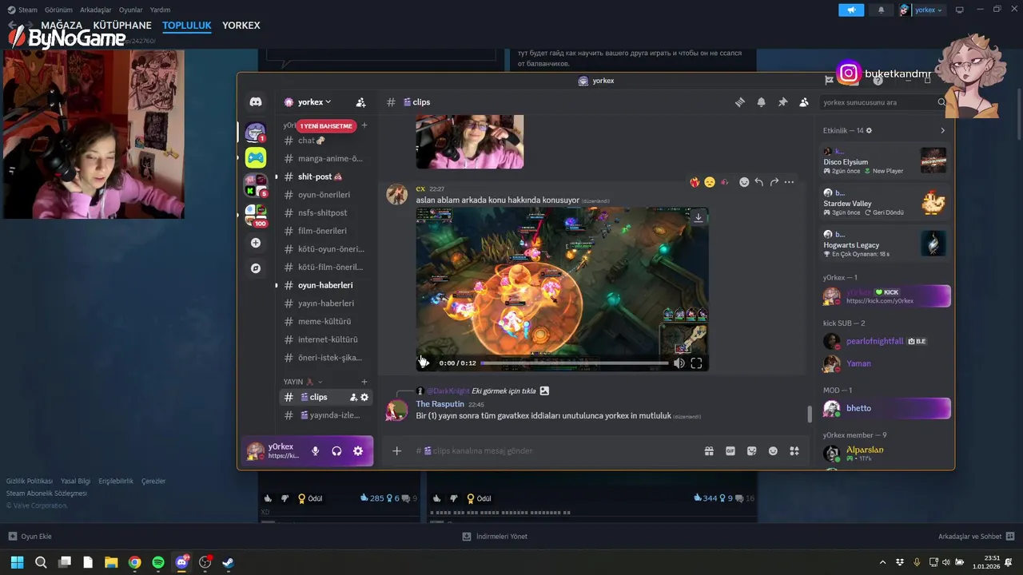Image resolution: width=1023 pixels, height=575 pixels.
Task: Mute microphone in Discord user panel
Action: 315,451
